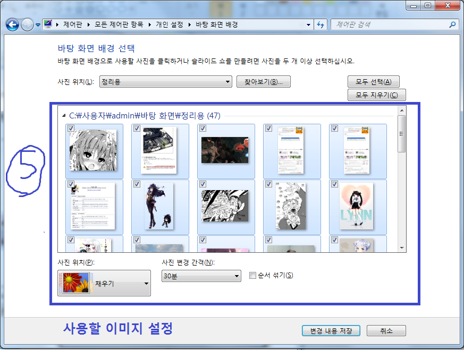Screen dimensions: 464x350
Task: Click the 찾아보기 browse button
Action: [264, 82]
